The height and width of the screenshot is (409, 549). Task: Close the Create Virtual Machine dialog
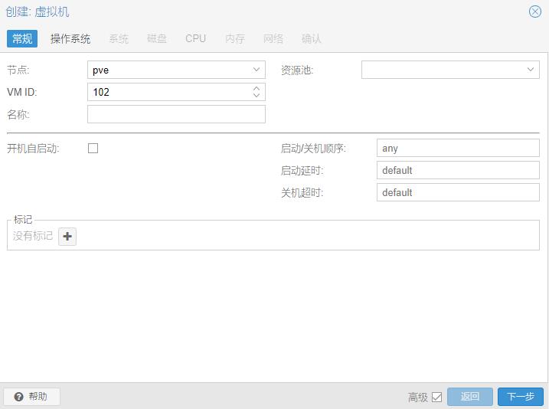[535, 11]
